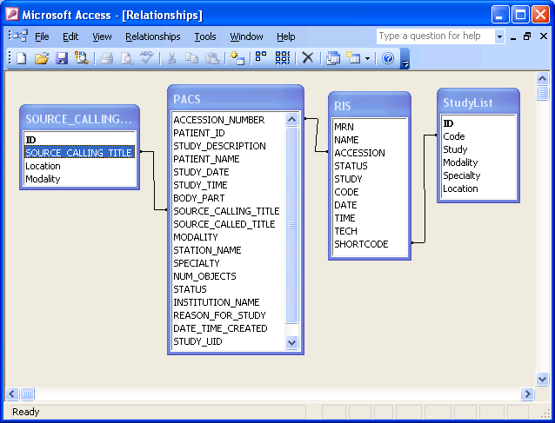Select SHORTCODE field in RIS table

[361, 244]
